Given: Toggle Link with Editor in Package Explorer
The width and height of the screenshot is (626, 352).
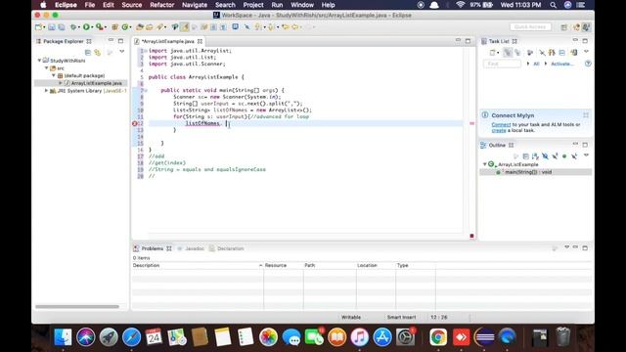Looking at the screenshot, I should pyautogui.click(x=98, y=52).
